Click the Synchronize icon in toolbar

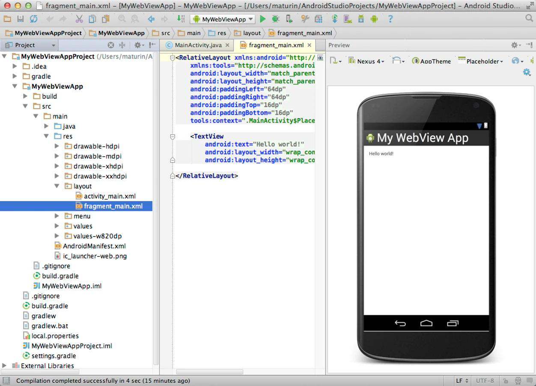[33, 19]
